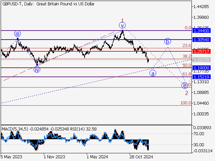Select the circled wave a marker

[x=153, y=73]
